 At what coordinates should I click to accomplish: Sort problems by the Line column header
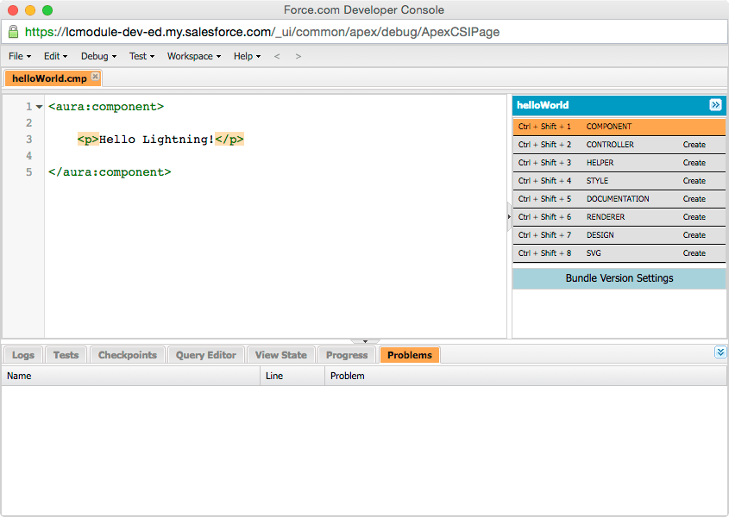click(x=292, y=376)
